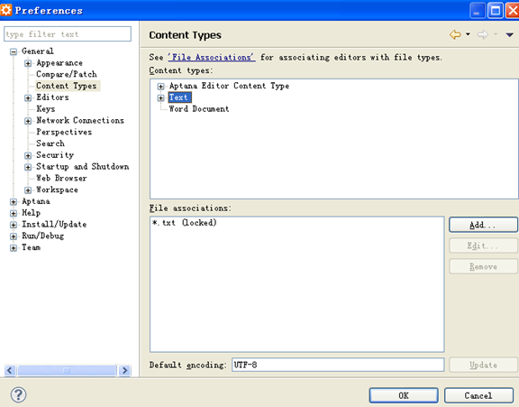Select Aptana root label

[36, 201]
